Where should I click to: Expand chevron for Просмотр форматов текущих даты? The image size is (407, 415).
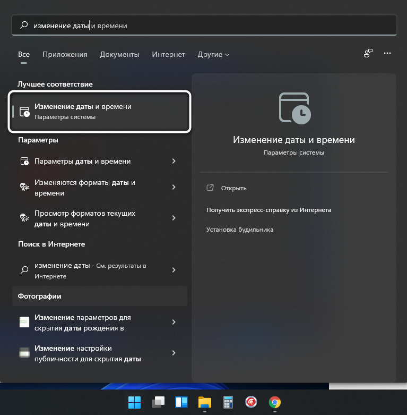tap(174, 218)
